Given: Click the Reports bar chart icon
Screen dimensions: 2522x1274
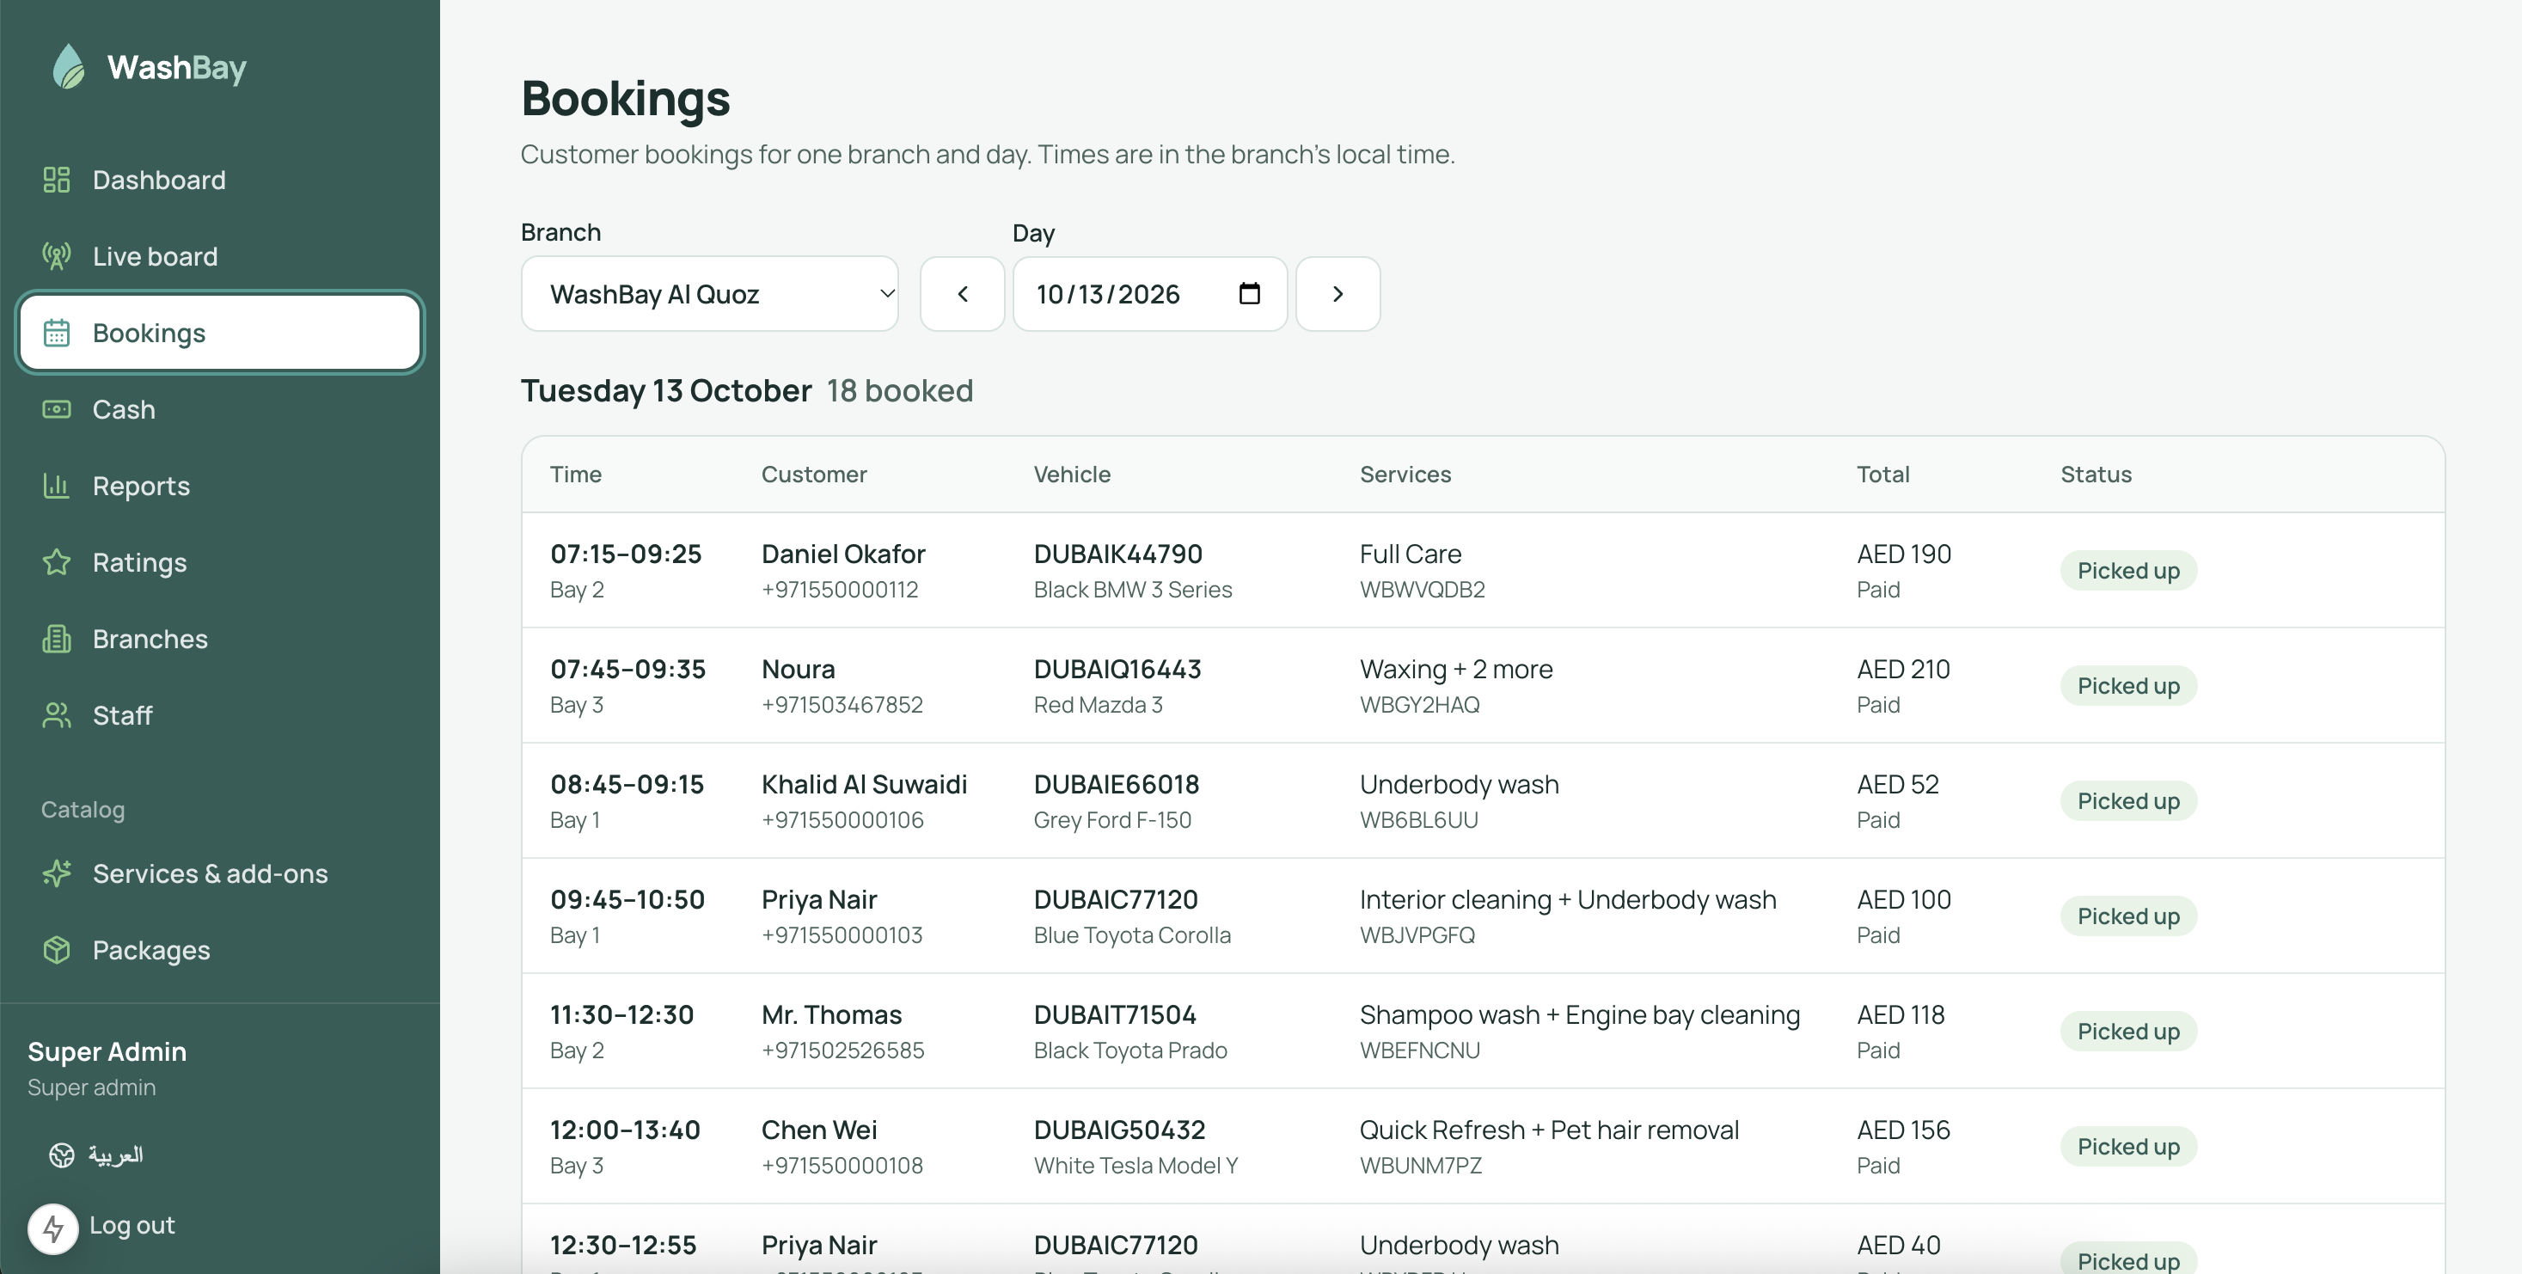Looking at the screenshot, I should 57,486.
